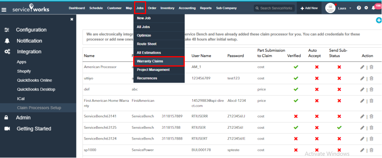The width and height of the screenshot is (382, 158).
Task: Open the Order menu
Action: point(152,8)
